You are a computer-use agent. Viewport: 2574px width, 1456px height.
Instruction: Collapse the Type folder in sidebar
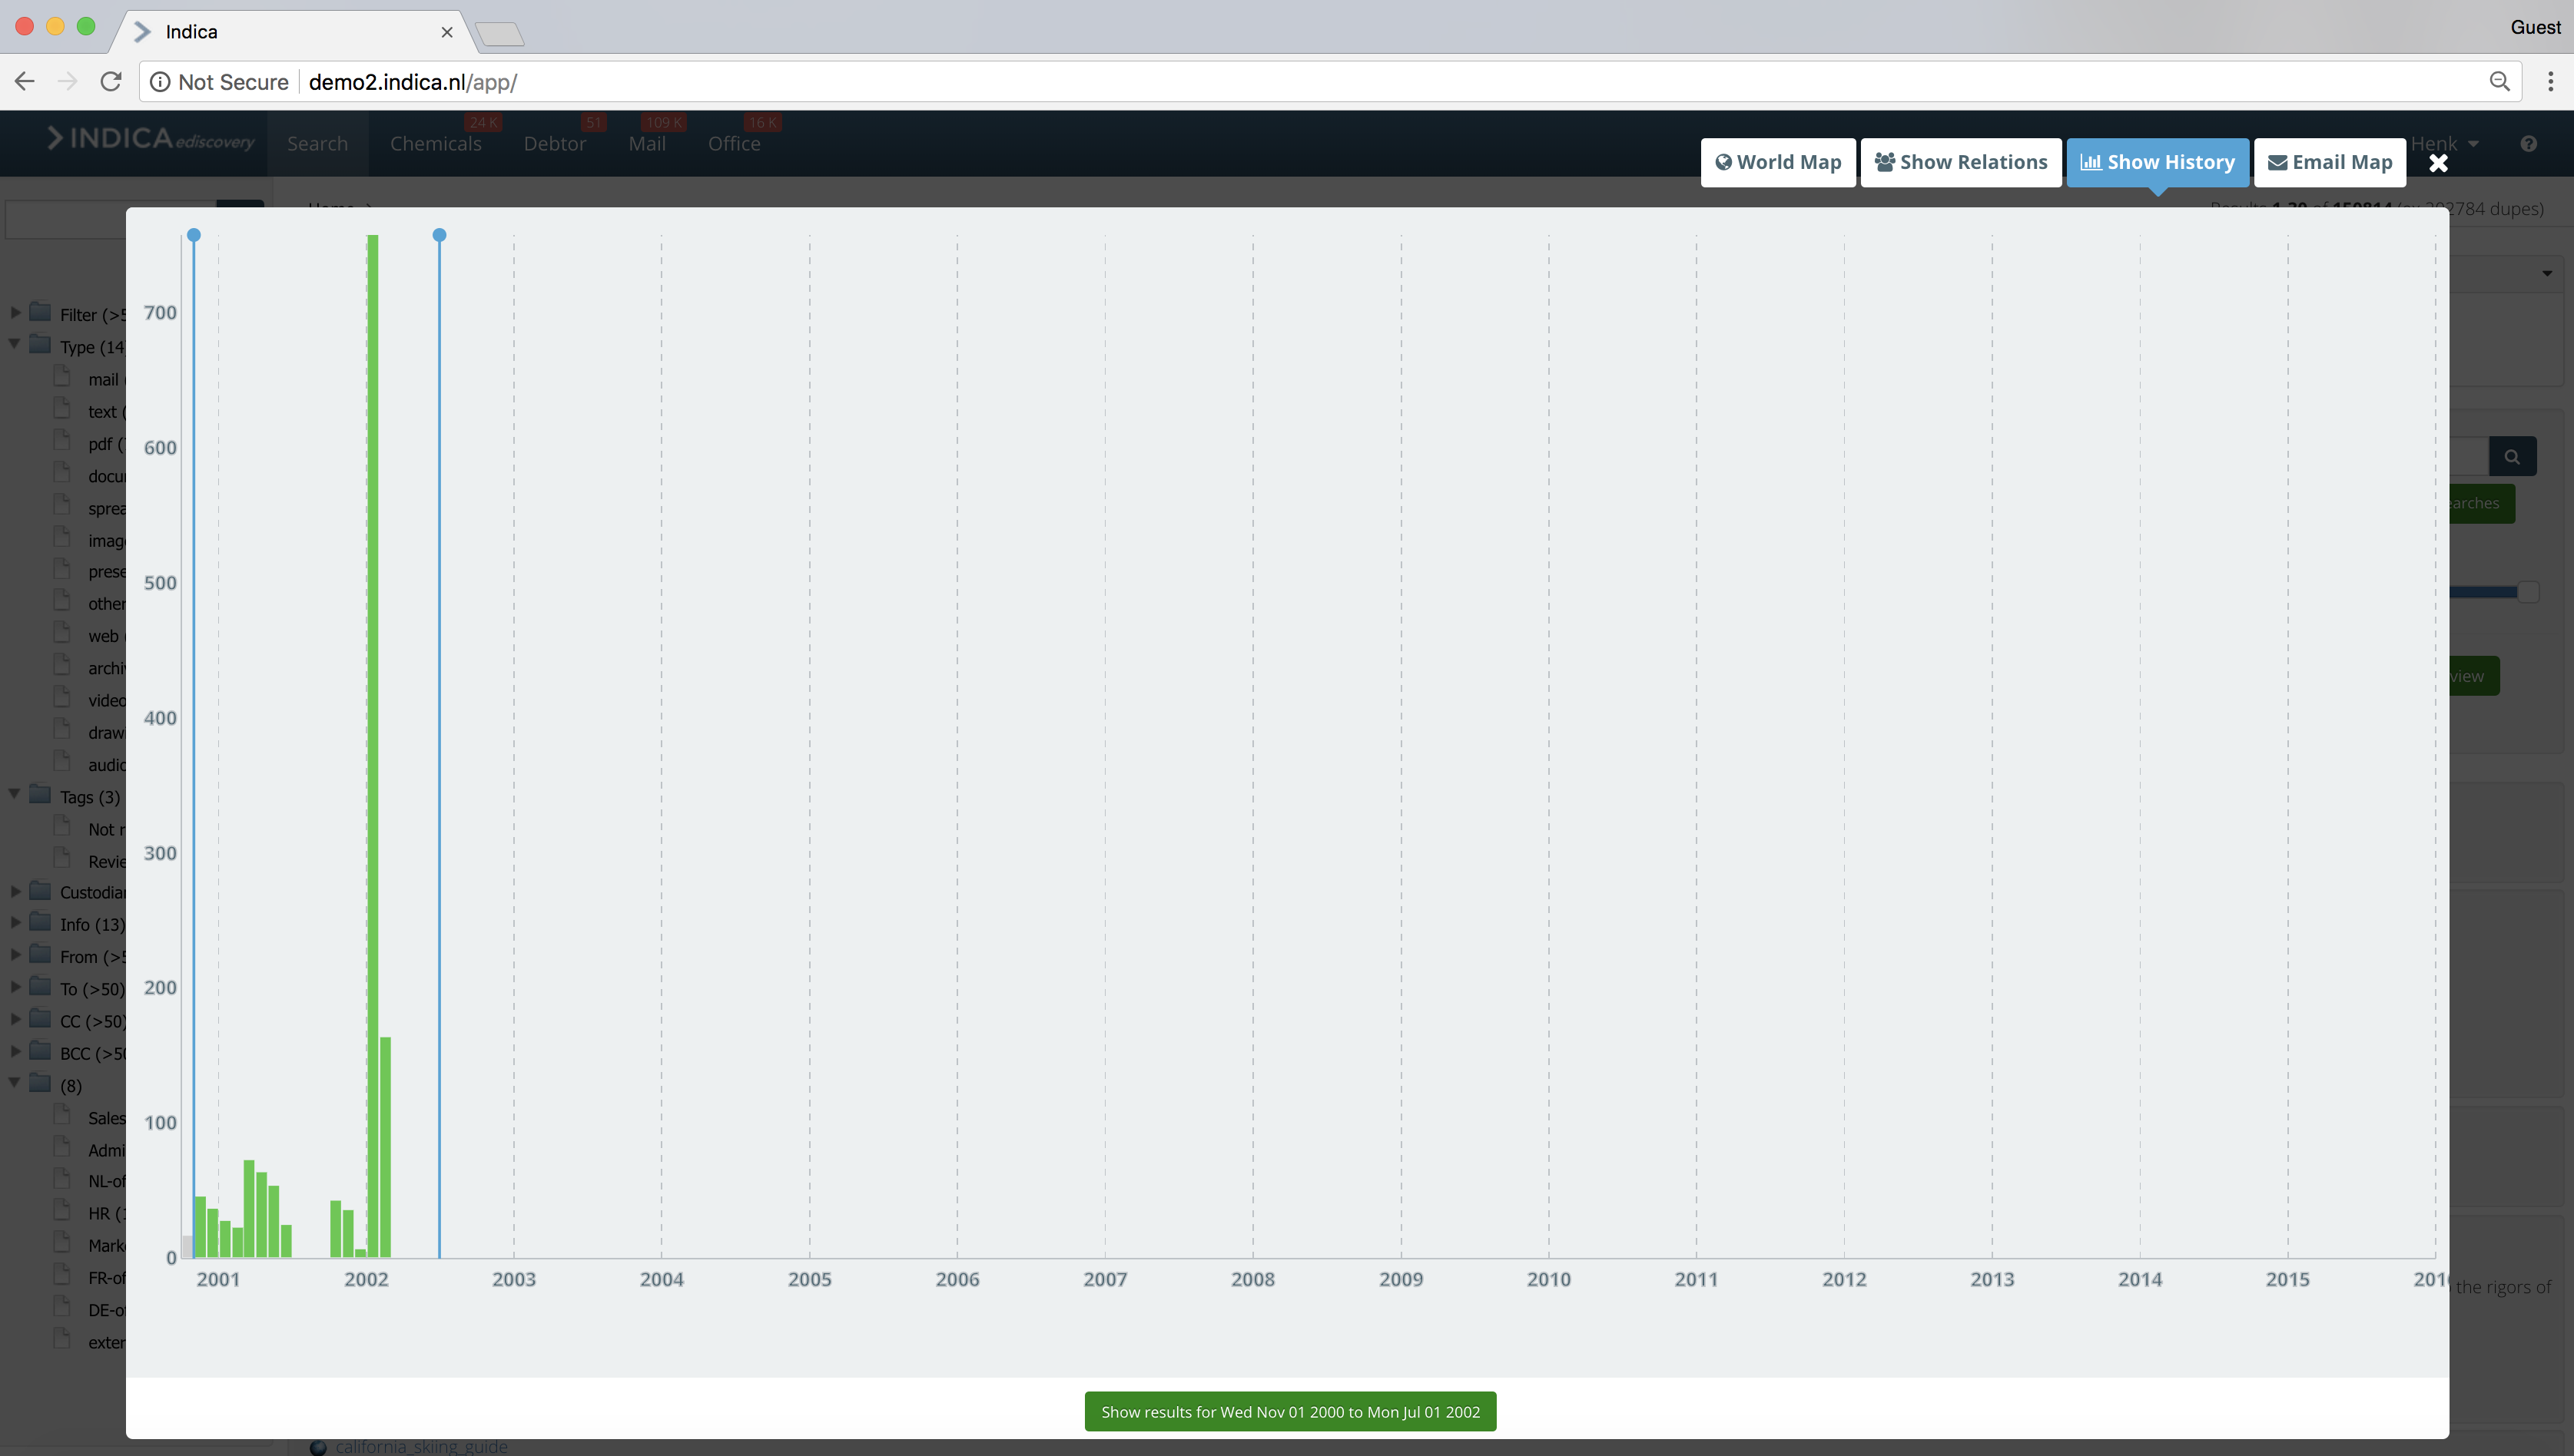[15, 344]
